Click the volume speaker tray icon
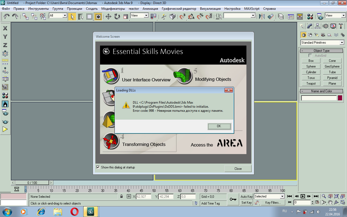 (x=318, y=212)
